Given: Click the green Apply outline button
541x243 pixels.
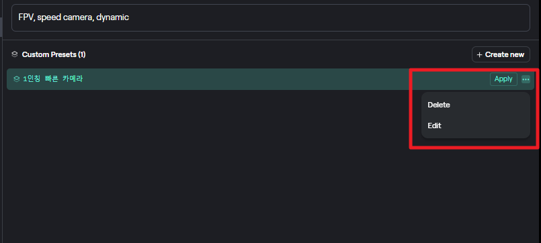Looking at the screenshot, I should tap(503, 79).
